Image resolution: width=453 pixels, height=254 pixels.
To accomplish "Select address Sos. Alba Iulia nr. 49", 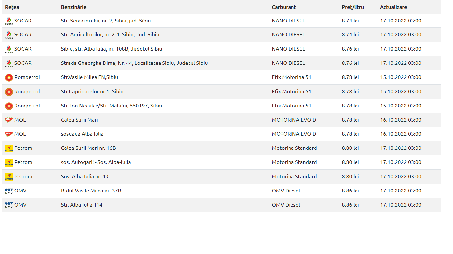I will coord(85,176).
